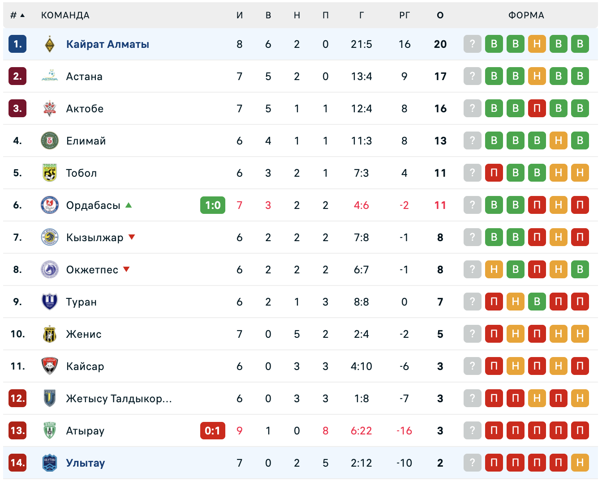602x485 pixels.
Task: Click the red П form badge in Актобе row
Action: click(x=537, y=108)
